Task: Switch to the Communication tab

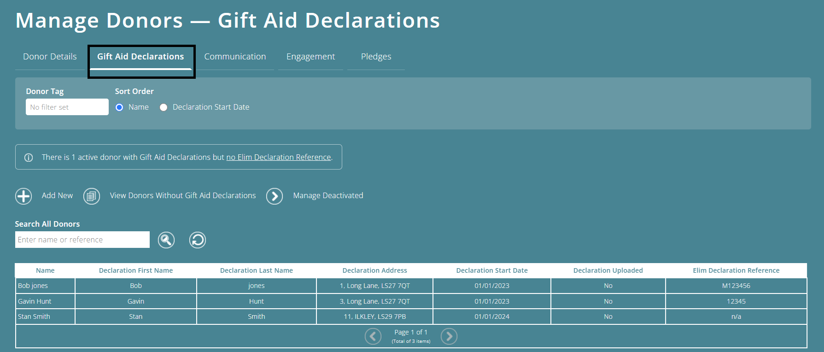Action: point(235,57)
